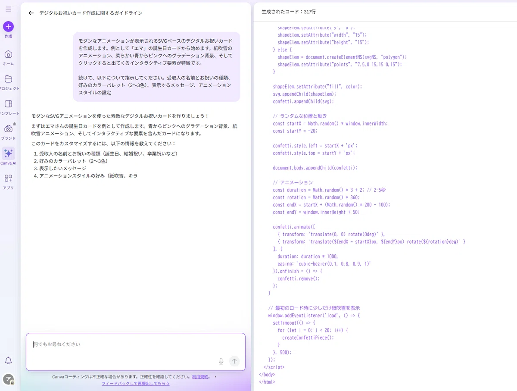Click code line confetti.remove();
Viewport: 517px width, 391px height.
pos(299,278)
